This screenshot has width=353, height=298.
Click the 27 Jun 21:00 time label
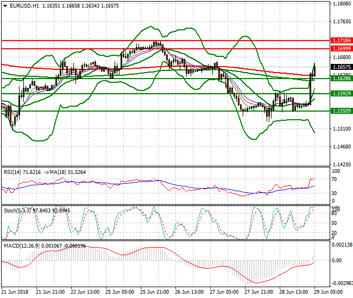259,292
